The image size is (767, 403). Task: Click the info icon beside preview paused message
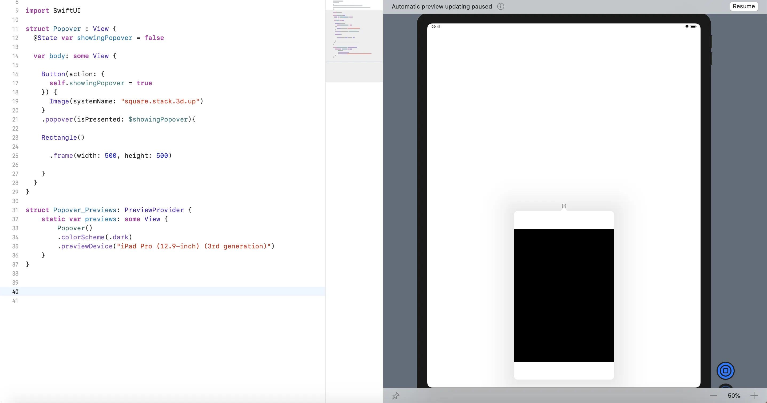click(500, 7)
